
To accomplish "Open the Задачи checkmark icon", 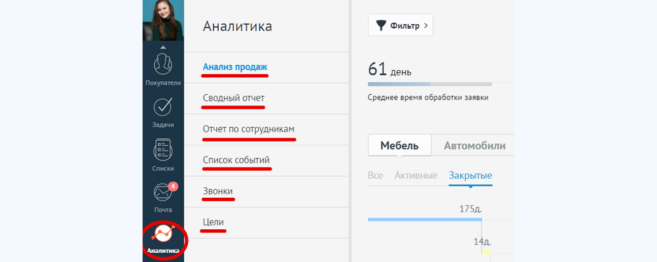I will click(x=163, y=108).
